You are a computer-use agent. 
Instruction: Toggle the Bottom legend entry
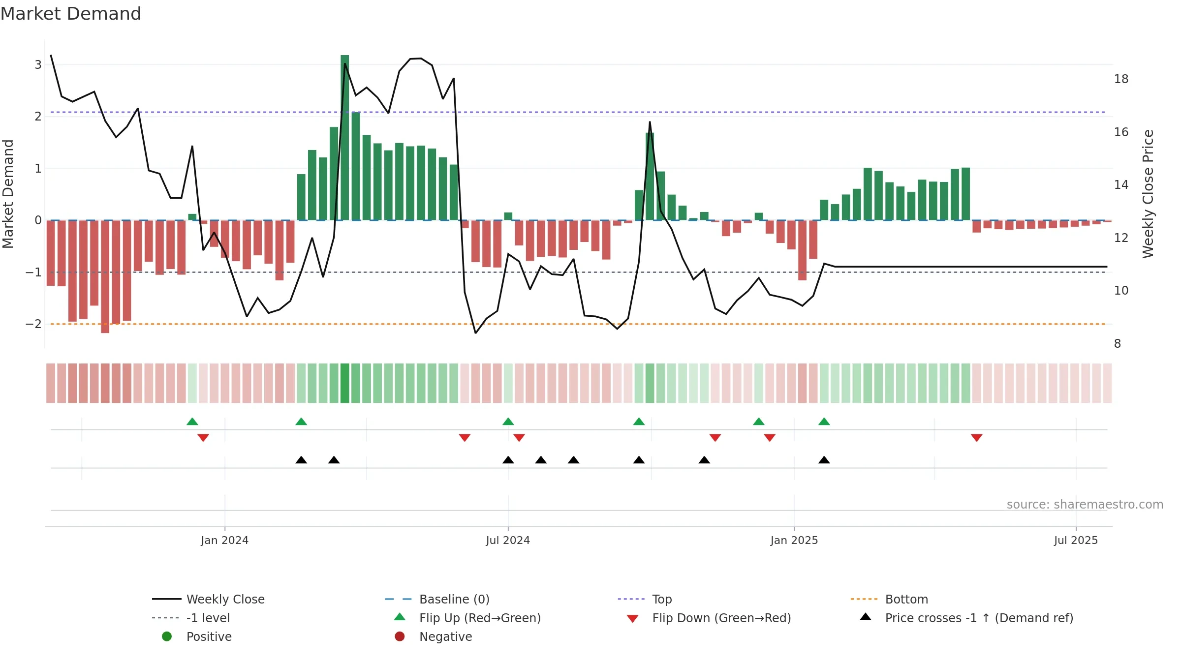pos(889,599)
